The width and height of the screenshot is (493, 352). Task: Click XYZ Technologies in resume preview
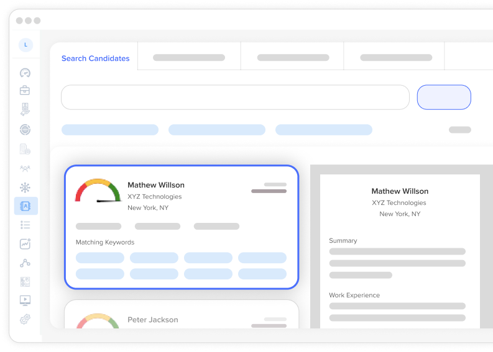click(399, 203)
